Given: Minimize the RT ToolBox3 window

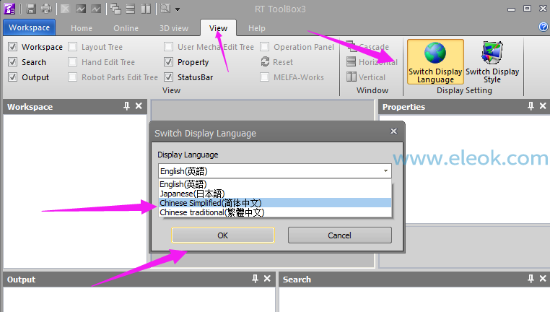Looking at the screenshot, I should tap(512, 9).
